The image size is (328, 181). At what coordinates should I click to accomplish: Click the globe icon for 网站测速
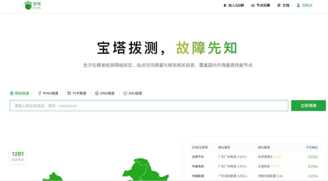(12, 93)
